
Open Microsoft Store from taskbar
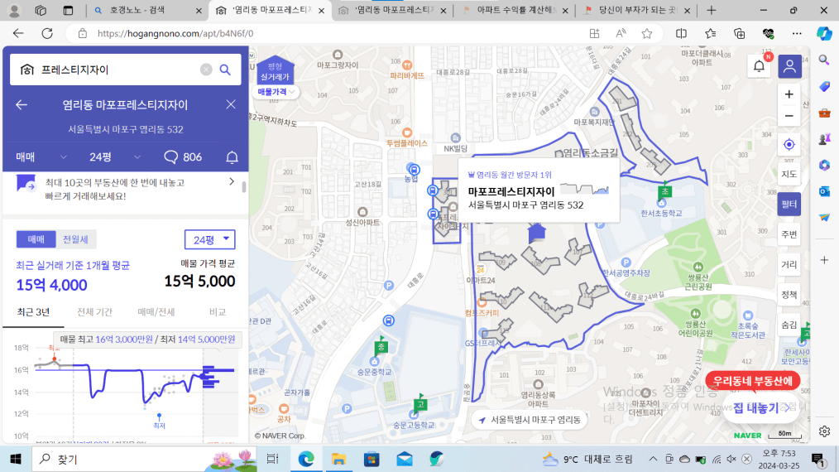[x=372, y=459]
